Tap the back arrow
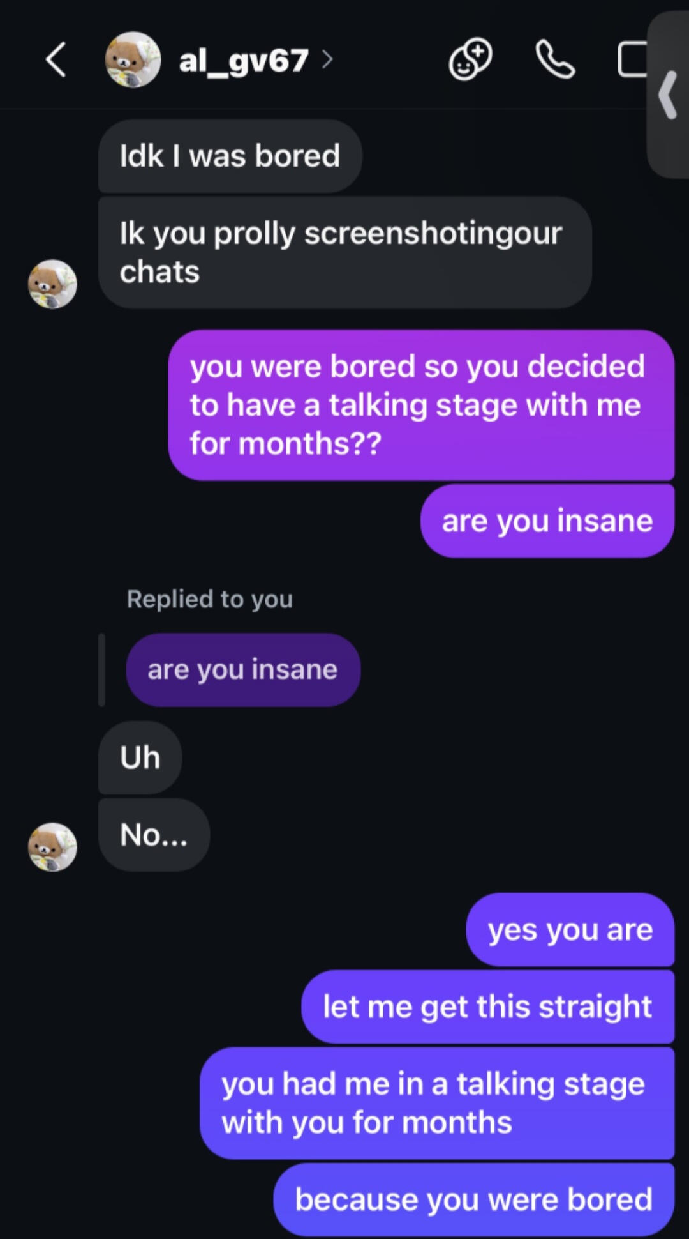This screenshot has height=1239, width=689. click(x=56, y=60)
